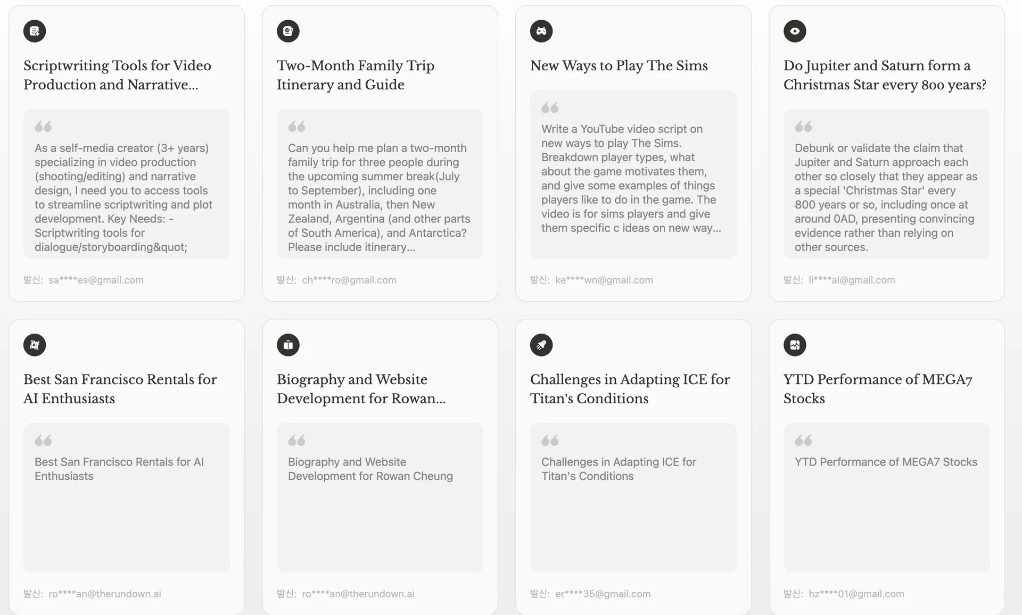Click the eye icon on Jupiter and Saturn card
This screenshot has width=1022, height=615.
[x=795, y=31]
